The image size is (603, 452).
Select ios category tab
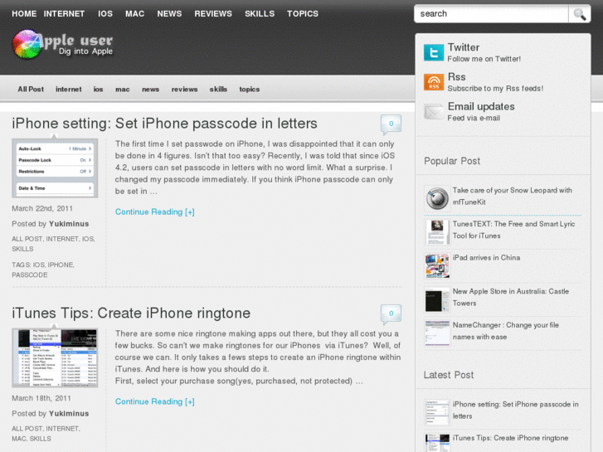point(98,90)
